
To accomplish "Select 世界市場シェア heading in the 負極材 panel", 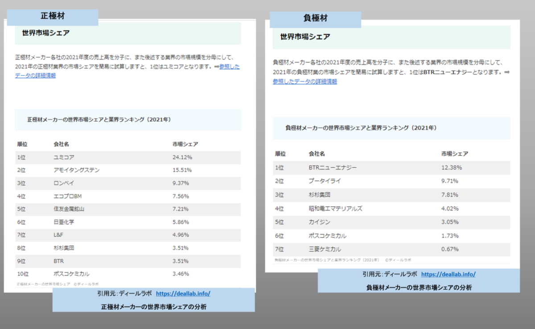I will pos(305,37).
